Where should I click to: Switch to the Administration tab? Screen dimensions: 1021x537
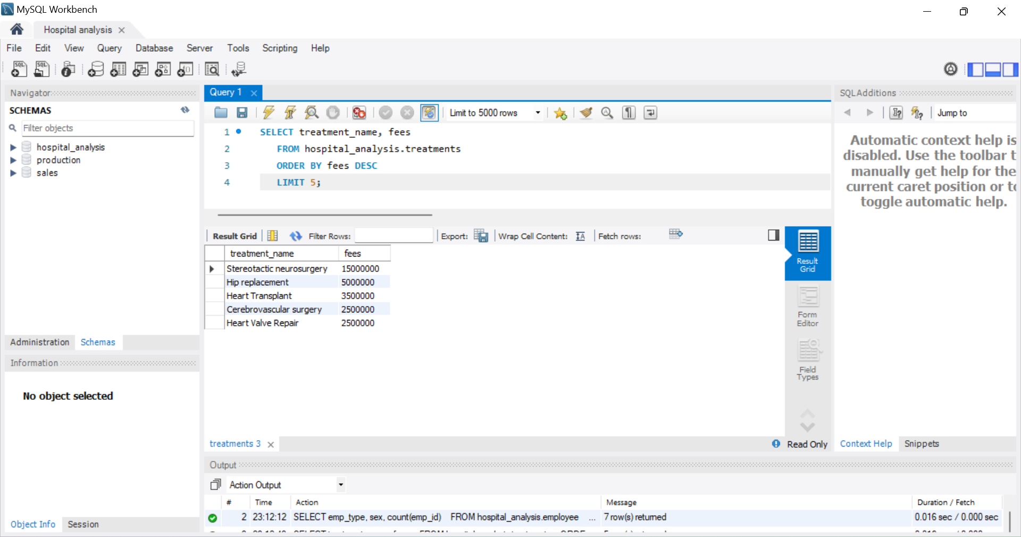[40, 342]
